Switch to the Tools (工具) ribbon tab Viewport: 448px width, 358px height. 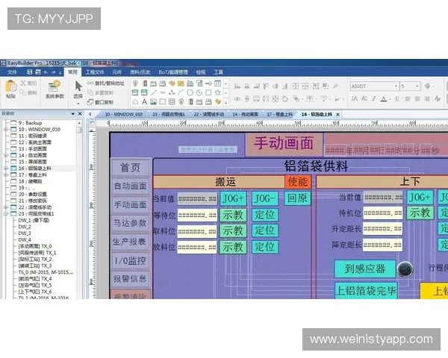pos(218,72)
